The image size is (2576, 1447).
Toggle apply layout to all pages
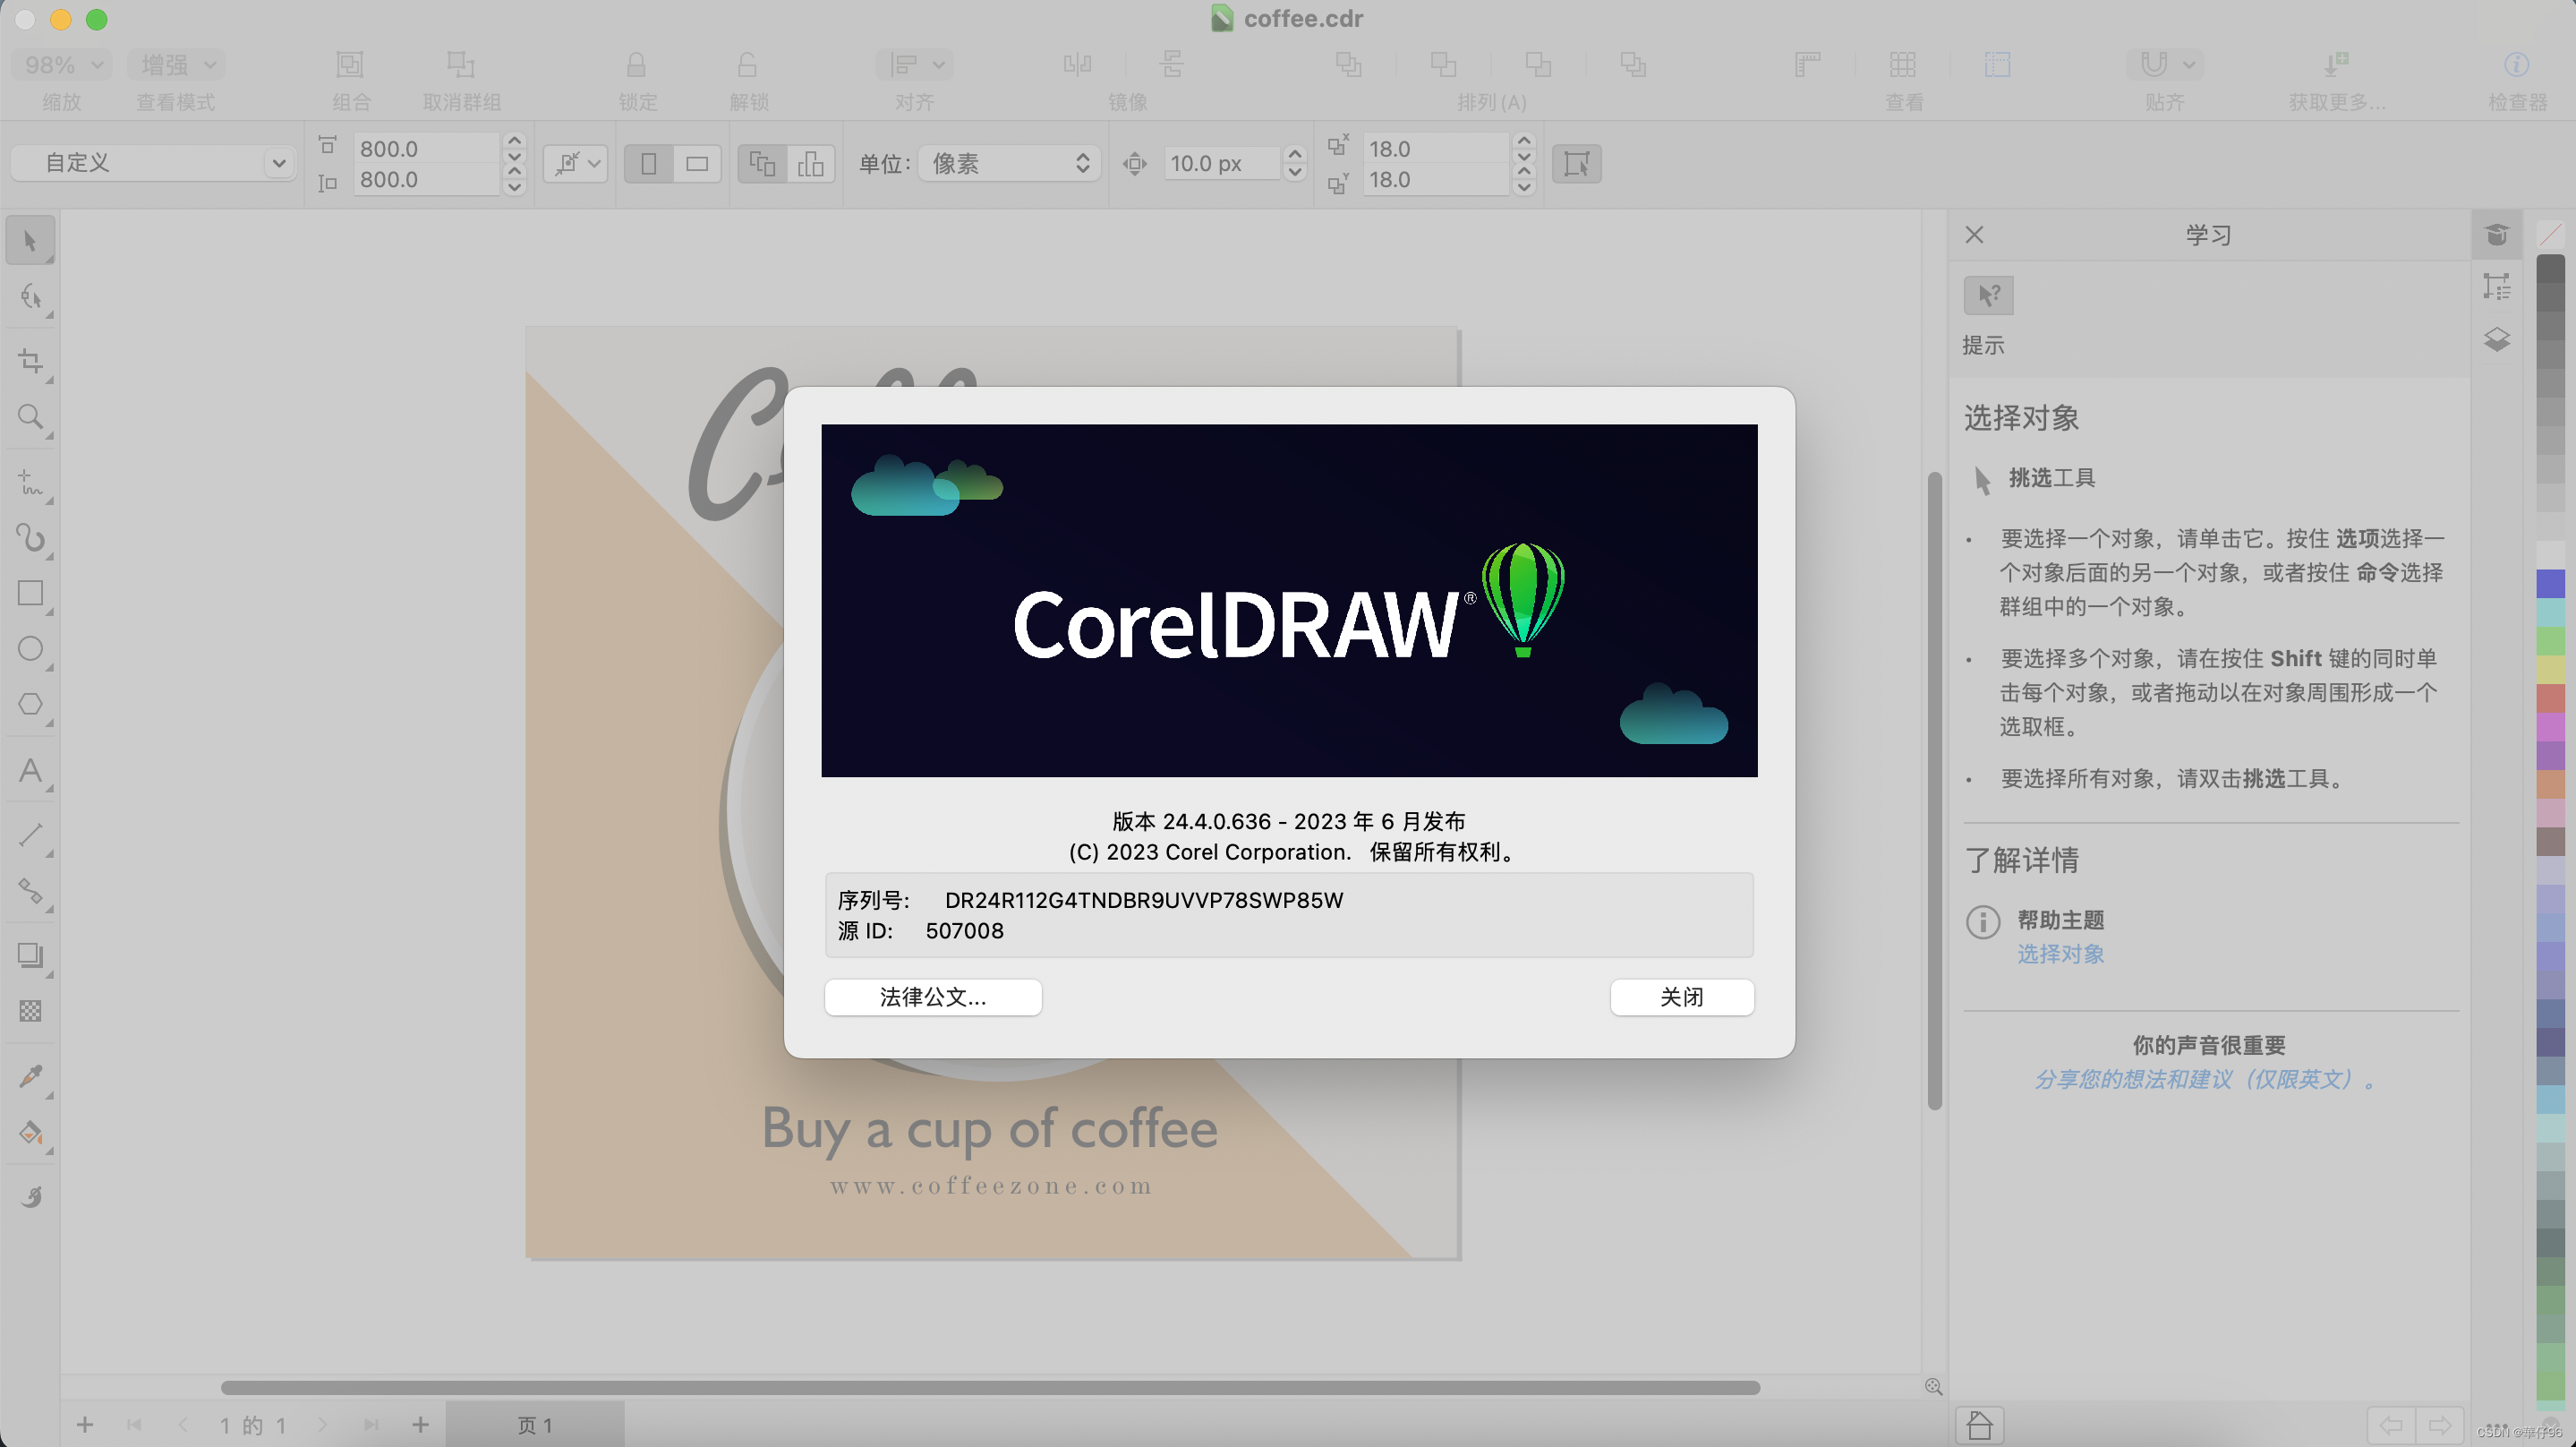(762, 164)
